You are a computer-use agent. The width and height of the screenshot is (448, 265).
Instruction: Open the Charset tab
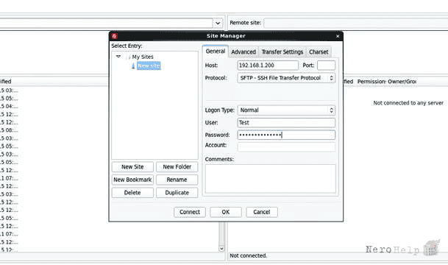point(319,52)
